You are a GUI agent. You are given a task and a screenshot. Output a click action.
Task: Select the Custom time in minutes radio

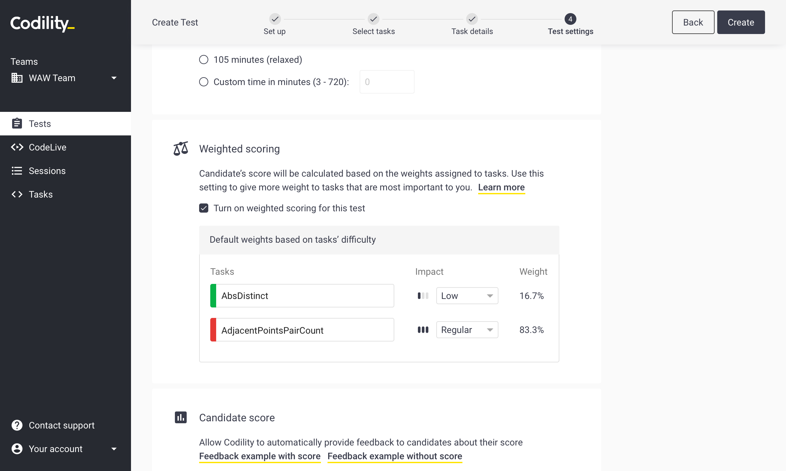[x=204, y=82]
